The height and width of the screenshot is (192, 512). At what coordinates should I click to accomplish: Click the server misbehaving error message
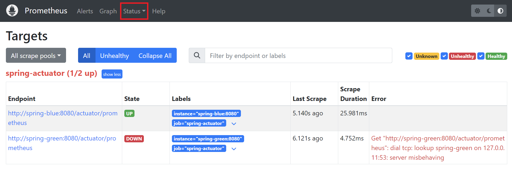click(x=438, y=148)
